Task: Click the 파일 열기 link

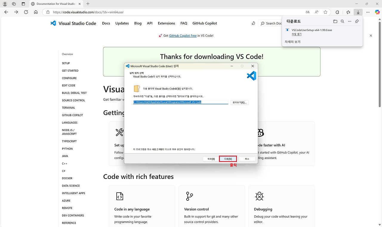Action: [297, 34]
